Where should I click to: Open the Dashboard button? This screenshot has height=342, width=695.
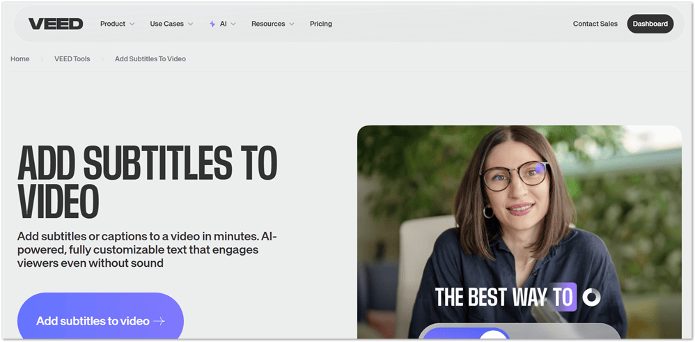click(650, 24)
